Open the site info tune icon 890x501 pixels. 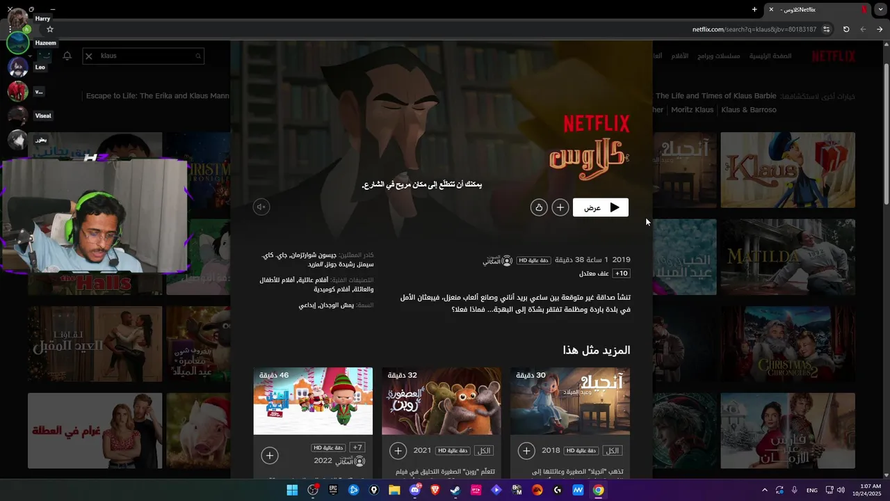point(826,29)
